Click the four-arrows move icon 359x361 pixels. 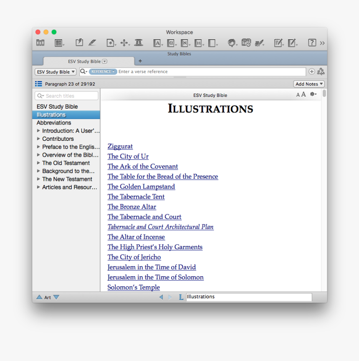coord(124,43)
